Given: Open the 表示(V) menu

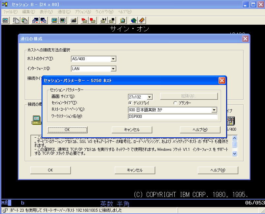Looking at the screenshot, I should (x=46, y=12).
